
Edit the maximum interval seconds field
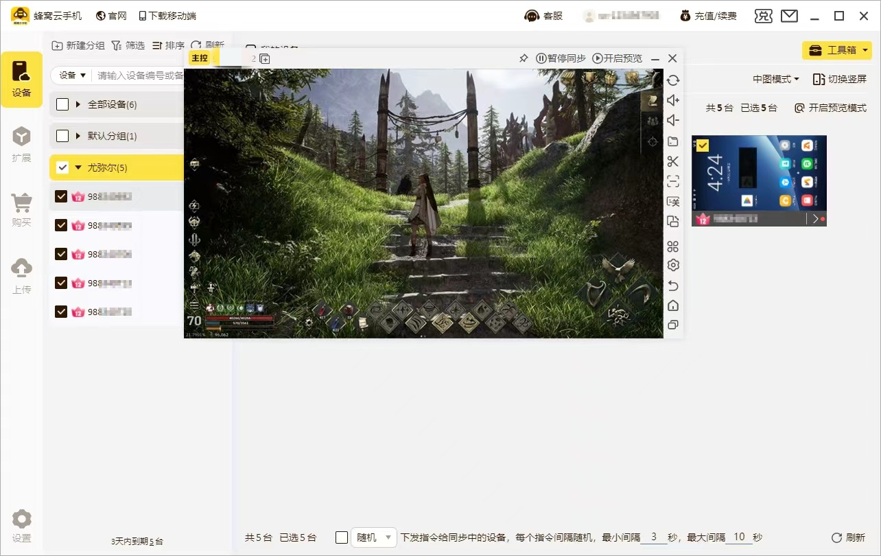tap(738, 537)
